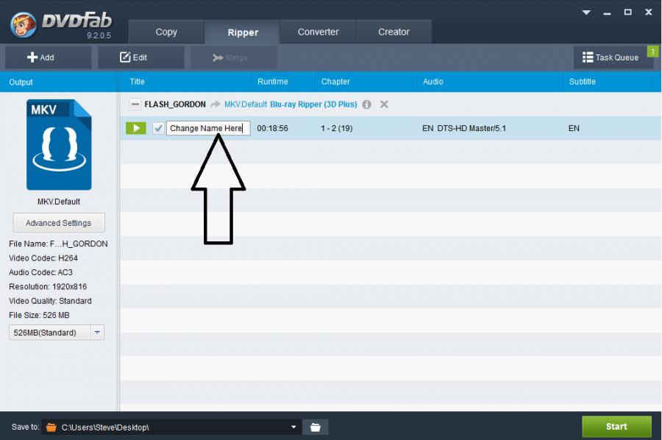Click the chapter range 1 - 2 (19)
The width and height of the screenshot is (662, 440).
(336, 128)
